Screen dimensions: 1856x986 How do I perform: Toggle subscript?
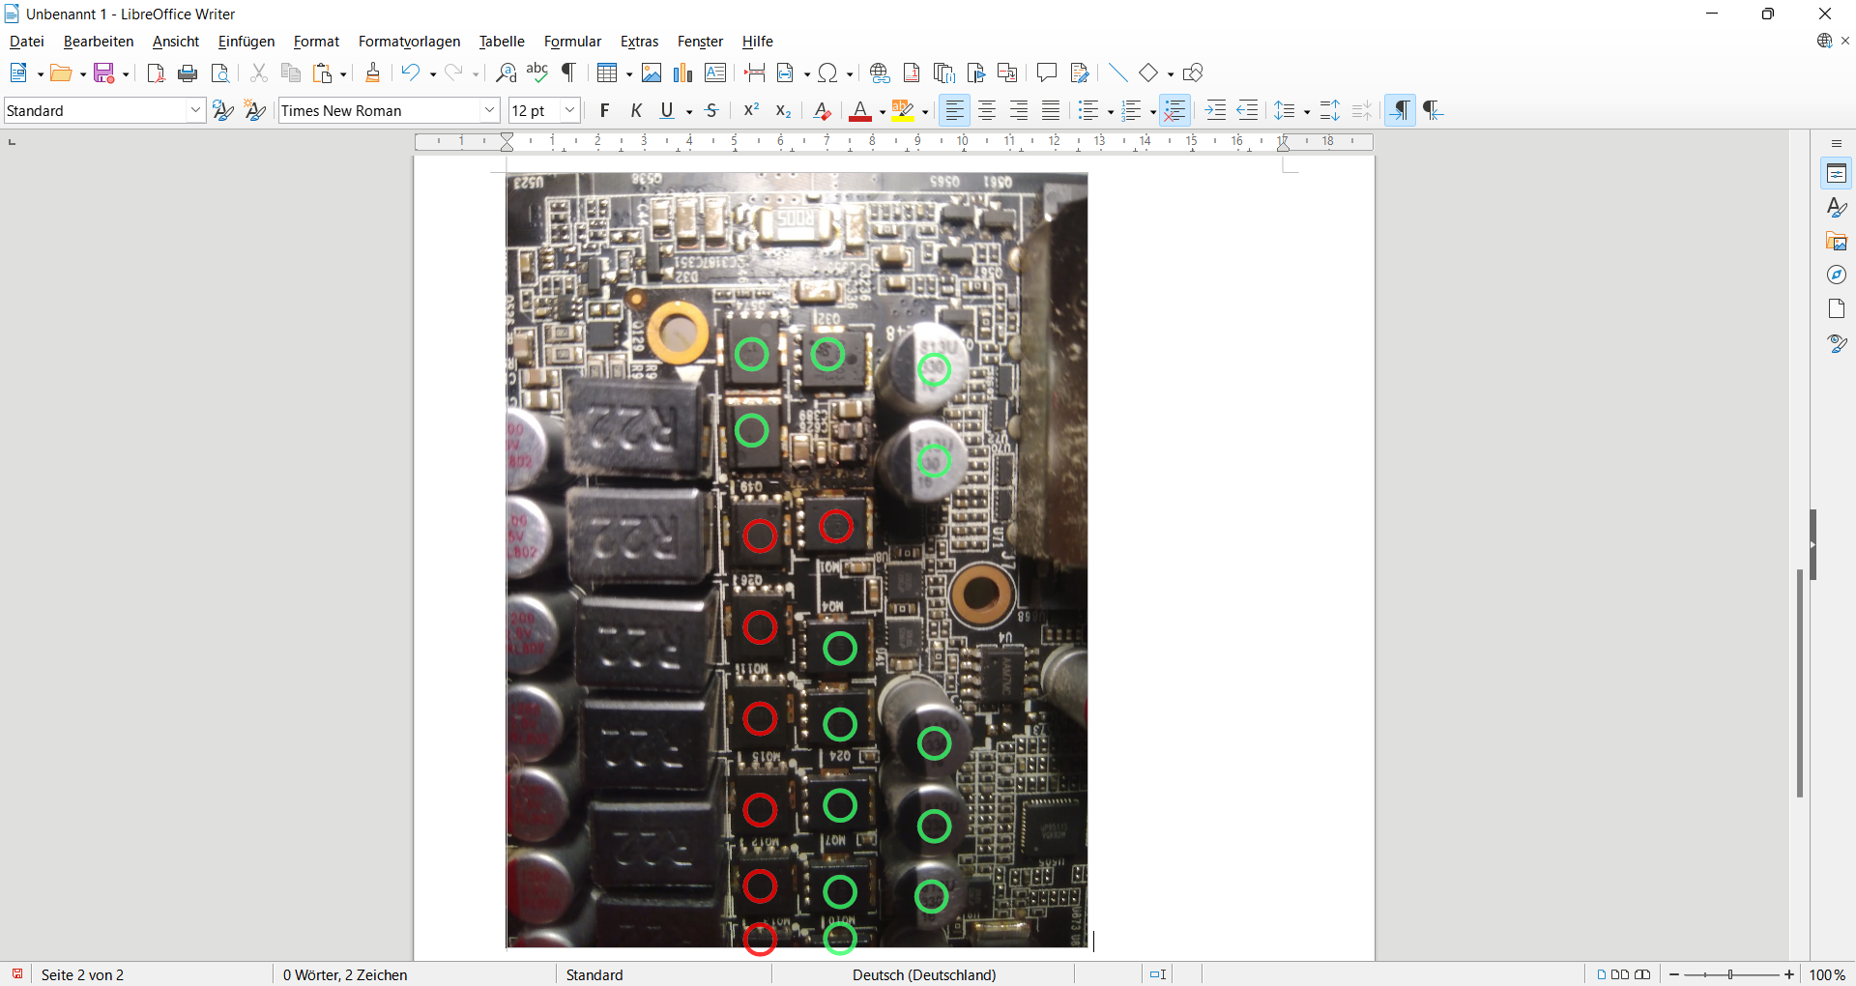coord(783,110)
